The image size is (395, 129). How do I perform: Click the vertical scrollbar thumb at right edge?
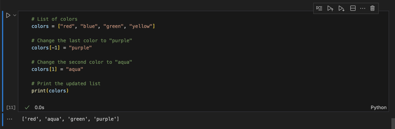[393, 123]
